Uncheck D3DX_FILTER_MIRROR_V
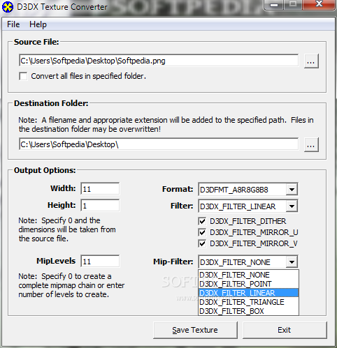337x348 pixels. tap(202, 243)
